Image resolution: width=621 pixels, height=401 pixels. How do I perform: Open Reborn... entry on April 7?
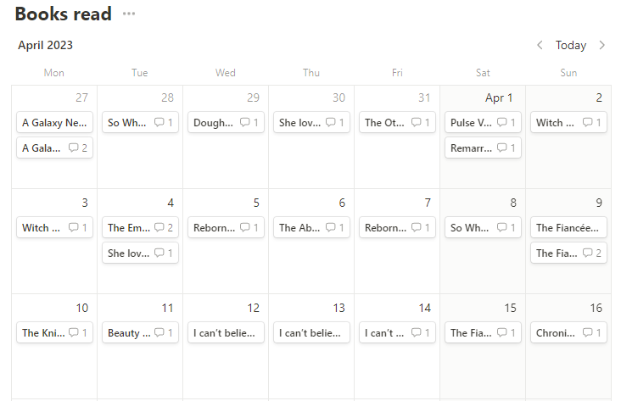coord(384,227)
